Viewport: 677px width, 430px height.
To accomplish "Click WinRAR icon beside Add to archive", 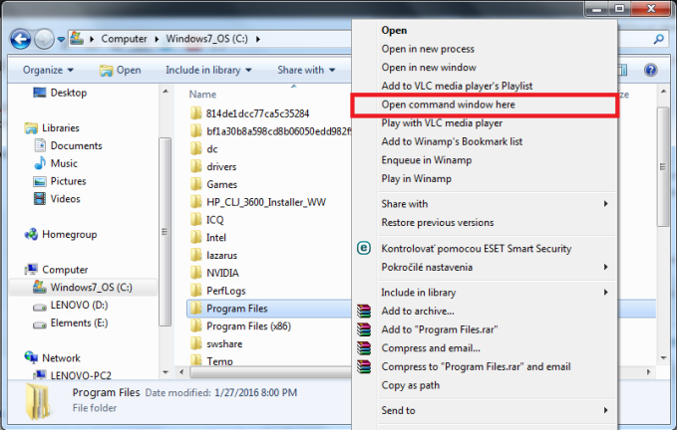I will pyautogui.click(x=364, y=311).
